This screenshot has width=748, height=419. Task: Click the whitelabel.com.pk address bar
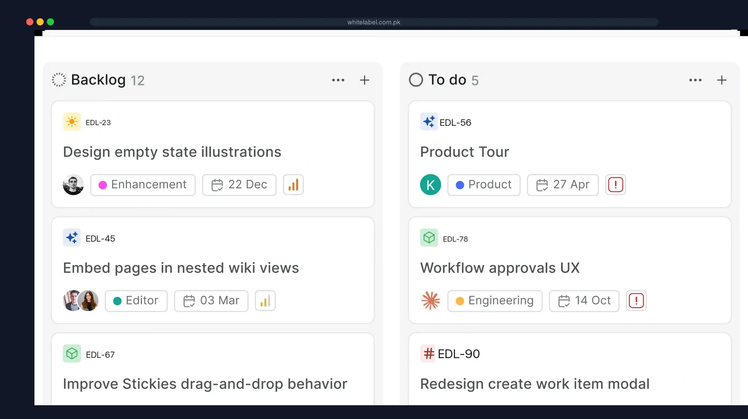pos(374,22)
